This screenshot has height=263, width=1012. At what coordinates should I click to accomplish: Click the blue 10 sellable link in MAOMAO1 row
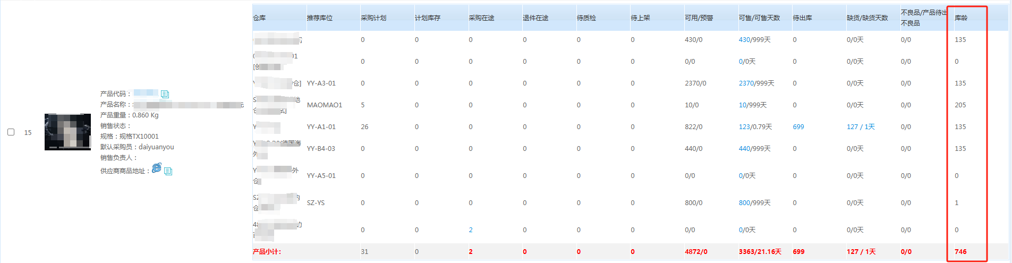[x=743, y=105]
